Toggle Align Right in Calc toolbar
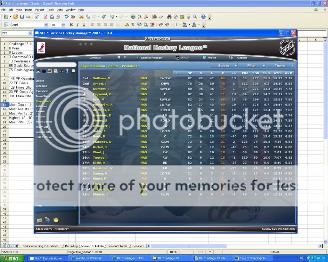The height and width of the screenshot is (262, 328). click(x=105, y=25)
